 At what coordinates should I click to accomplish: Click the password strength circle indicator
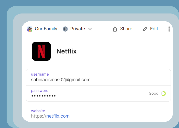click(x=163, y=93)
